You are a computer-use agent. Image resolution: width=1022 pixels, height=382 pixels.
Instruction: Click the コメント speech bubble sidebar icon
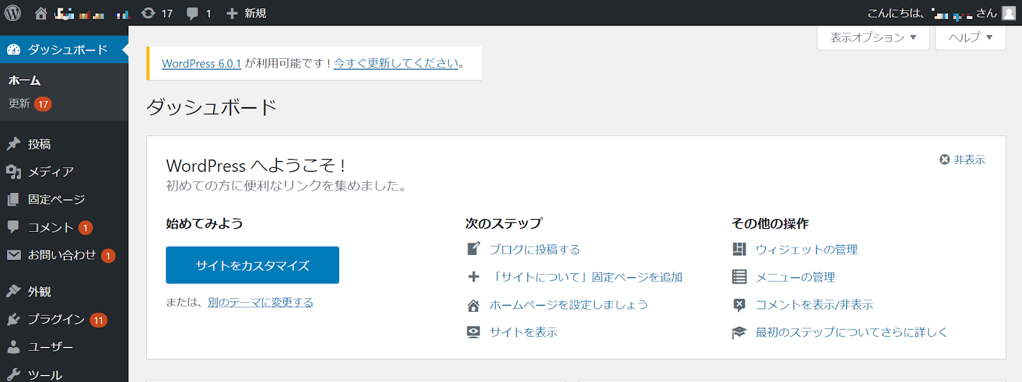click(x=13, y=227)
